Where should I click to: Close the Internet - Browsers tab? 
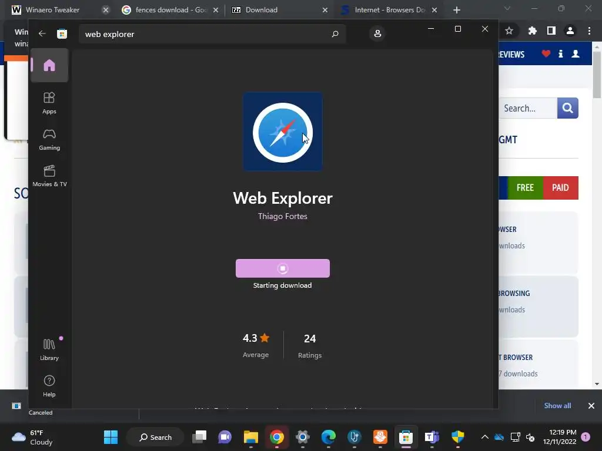[x=434, y=10]
